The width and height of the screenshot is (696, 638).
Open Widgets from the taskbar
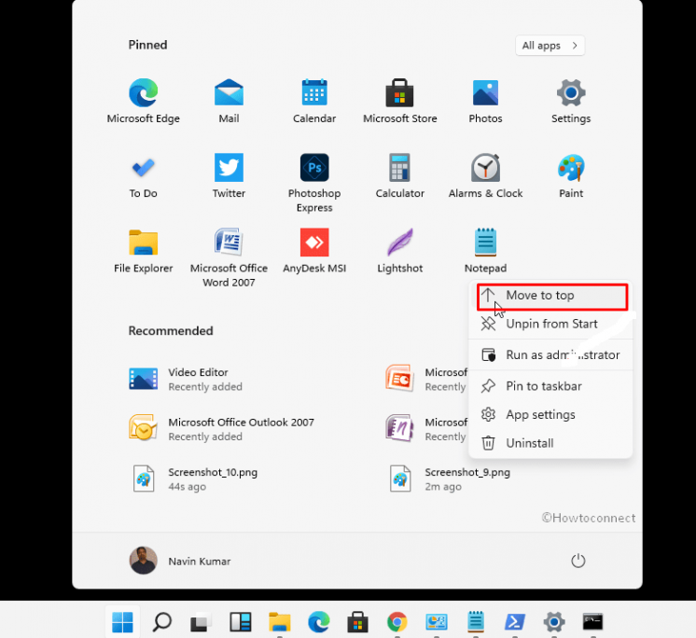(x=240, y=621)
